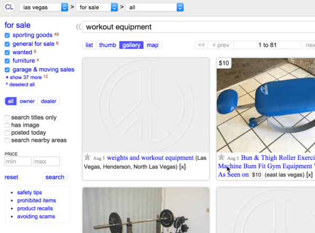Uncheck the sporting goods category
The image size is (315, 233).
7,36
